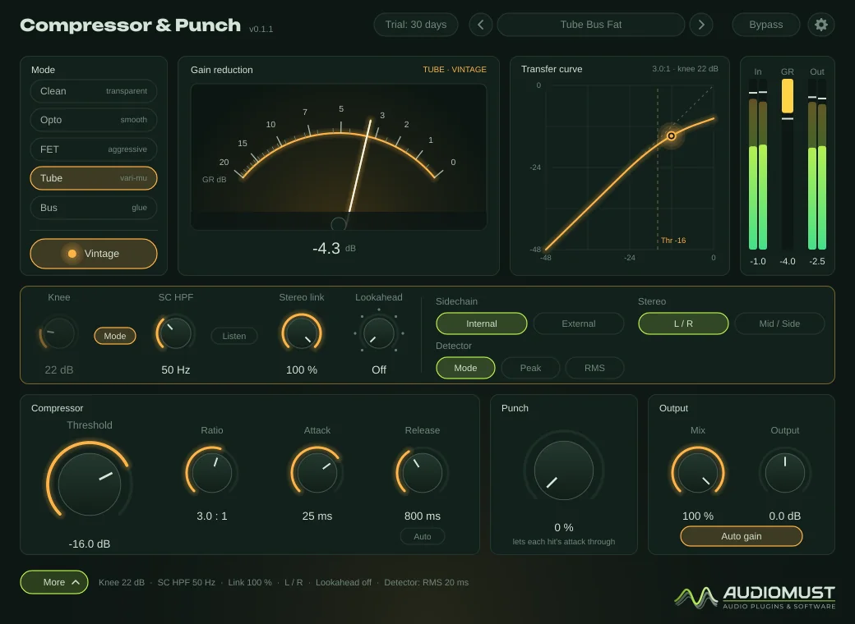Click the -4.3 dB gain reduction readout
This screenshot has width=855, height=624.
(x=334, y=249)
